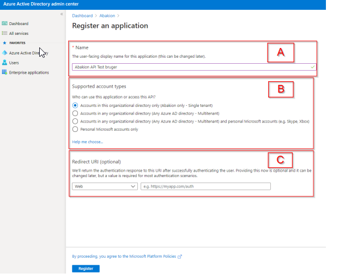
Task: Click external link icon beside Platform Policies
Action: (x=180, y=256)
